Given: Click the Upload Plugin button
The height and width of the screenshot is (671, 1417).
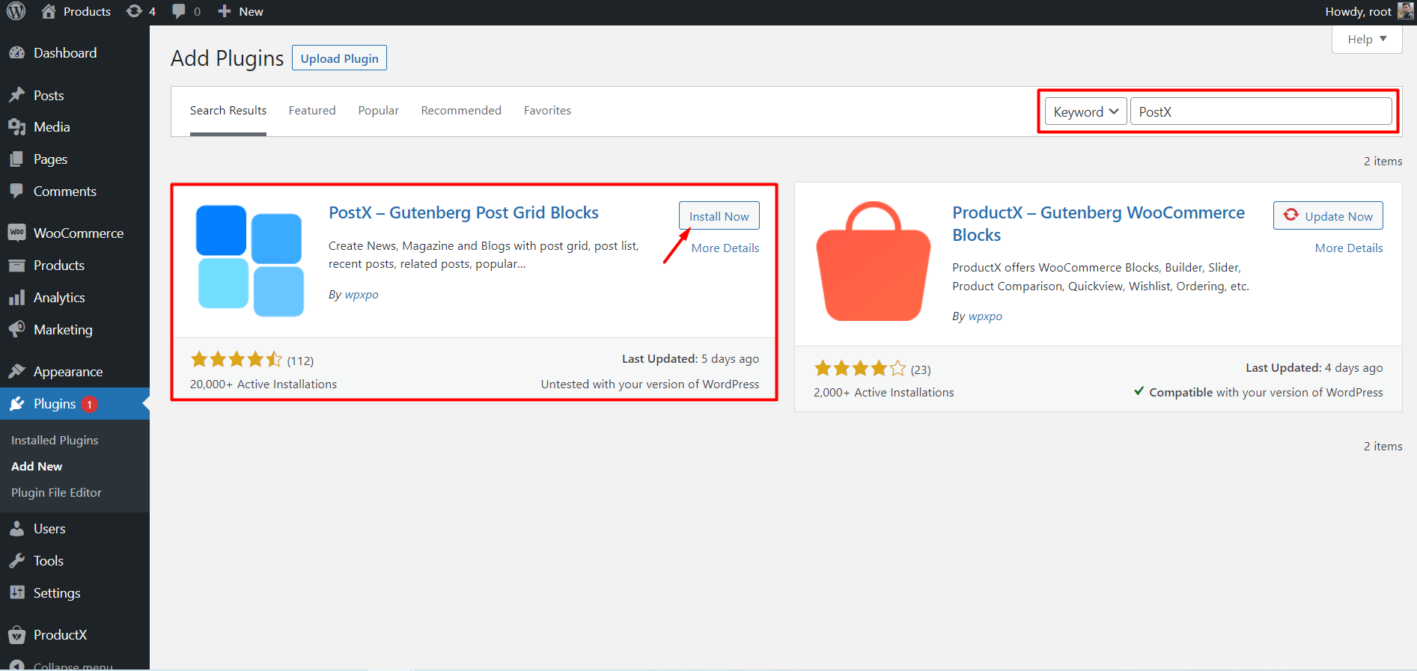Looking at the screenshot, I should pos(339,58).
